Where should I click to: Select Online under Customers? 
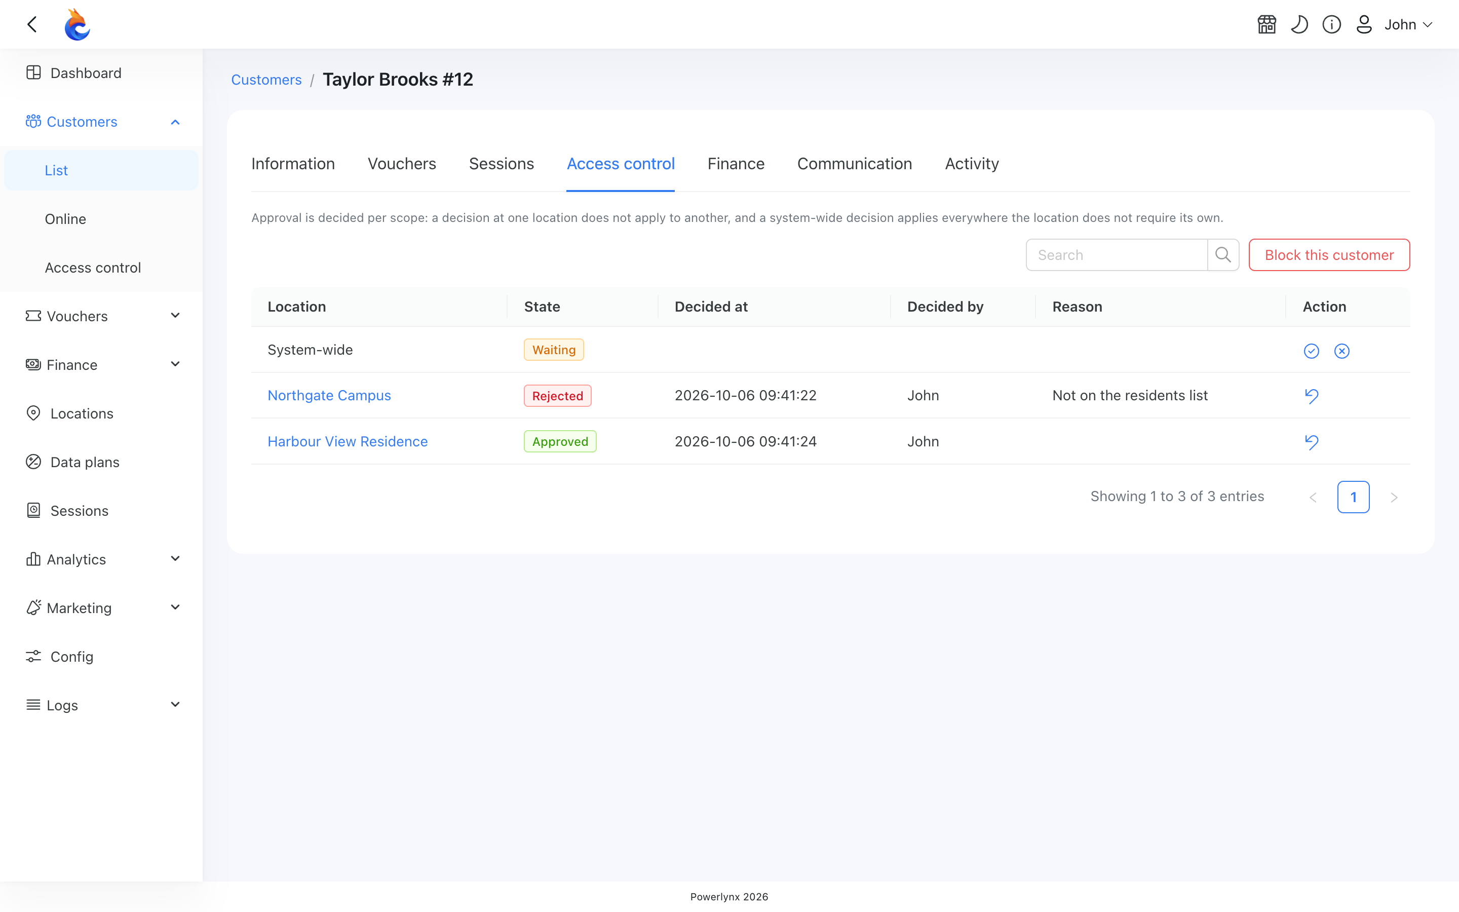point(101,219)
